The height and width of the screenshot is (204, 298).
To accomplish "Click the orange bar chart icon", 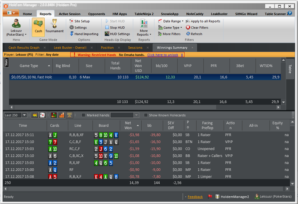I will [x=62, y=115].
